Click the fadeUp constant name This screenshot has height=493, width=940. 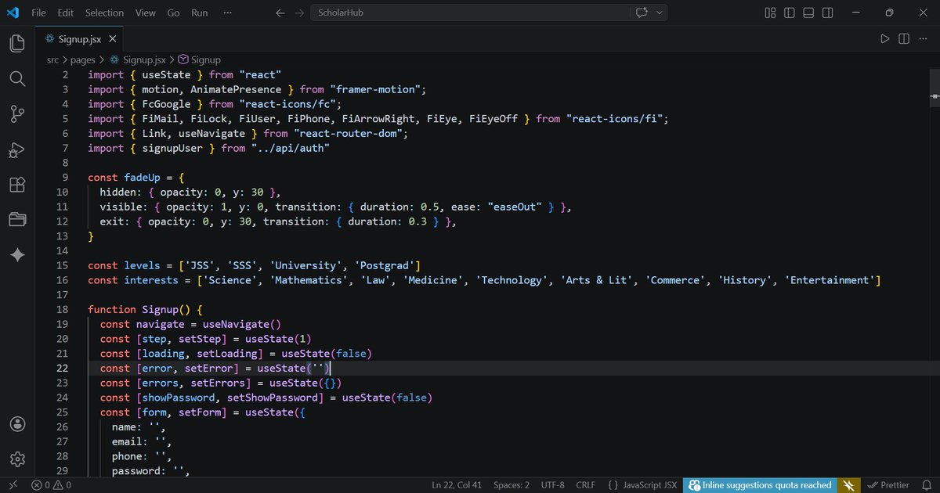(x=142, y=178)
